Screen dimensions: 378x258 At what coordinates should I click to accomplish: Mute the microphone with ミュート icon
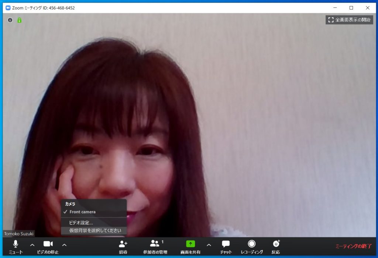(16, 244)
